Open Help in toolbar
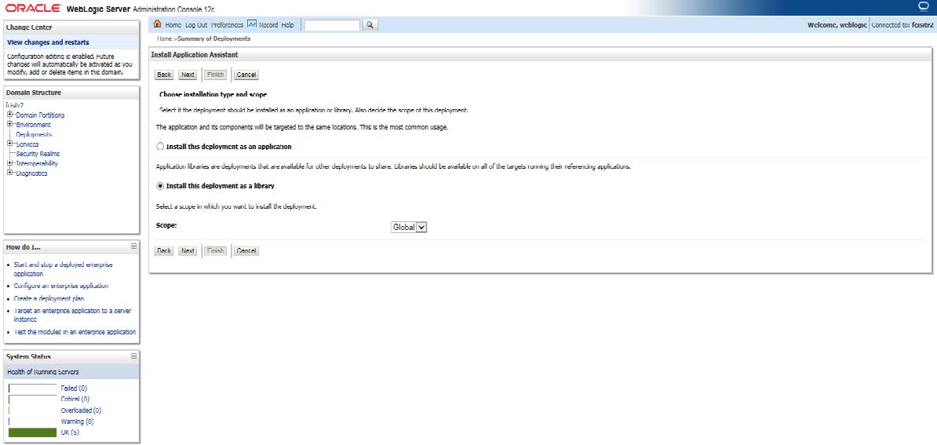 click(287, 25)
